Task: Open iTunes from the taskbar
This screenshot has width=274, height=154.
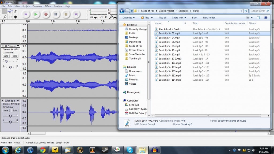Action: click(x=30, y=150)
